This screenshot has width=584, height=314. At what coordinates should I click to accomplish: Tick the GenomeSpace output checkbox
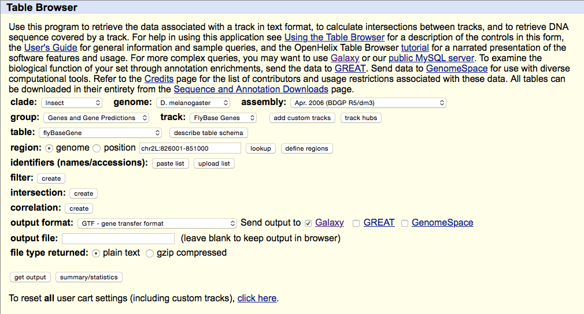(405, 223)
